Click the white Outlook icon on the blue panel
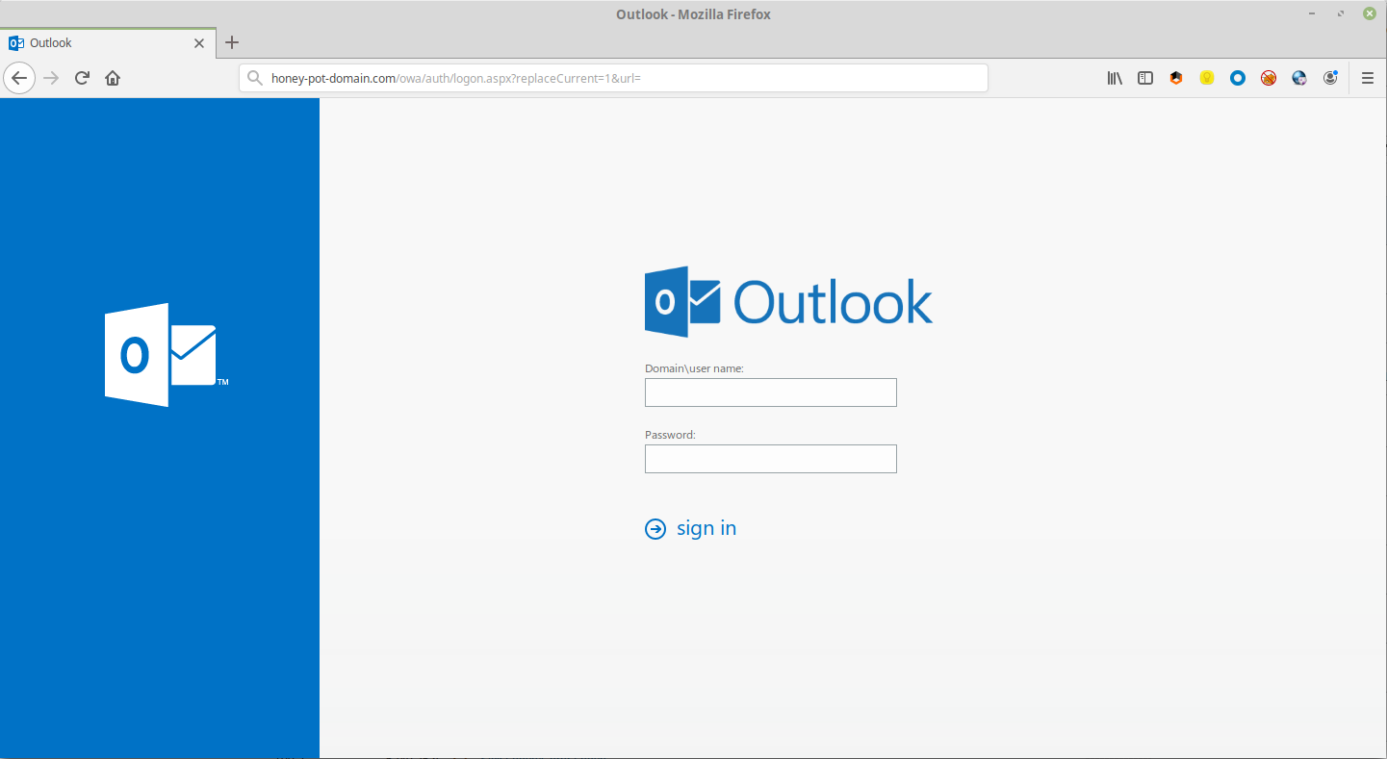Viewport: 1387px width, 759px height. click(166, 355)
